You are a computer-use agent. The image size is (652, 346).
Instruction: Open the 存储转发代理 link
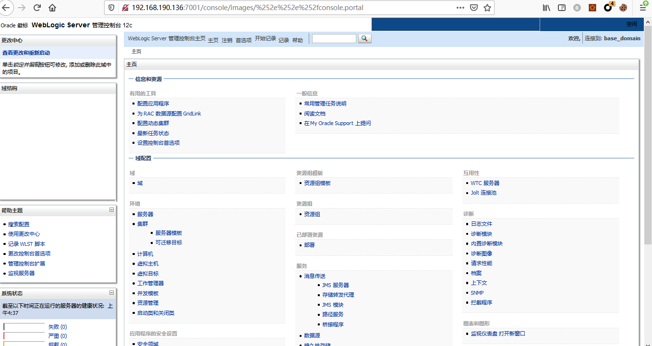338,295
